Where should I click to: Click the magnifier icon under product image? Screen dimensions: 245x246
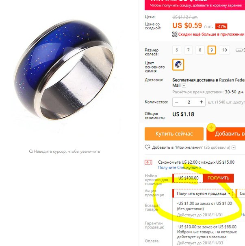click(31, 152)
